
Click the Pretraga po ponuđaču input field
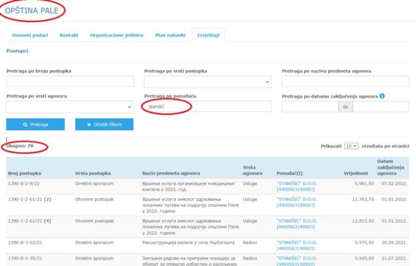coord(207,106)
